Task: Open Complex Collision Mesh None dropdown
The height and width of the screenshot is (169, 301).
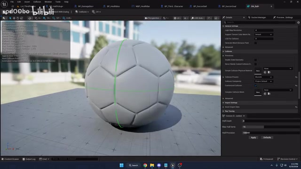Action: pos(278,90)
